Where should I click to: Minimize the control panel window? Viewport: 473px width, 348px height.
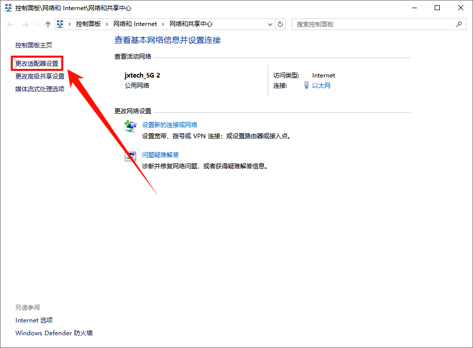(414, 8)
